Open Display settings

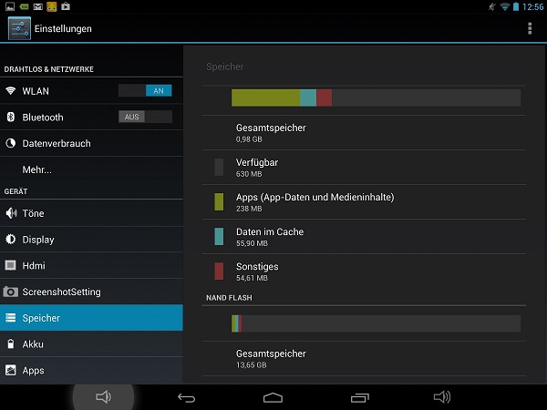pos(91,239)
